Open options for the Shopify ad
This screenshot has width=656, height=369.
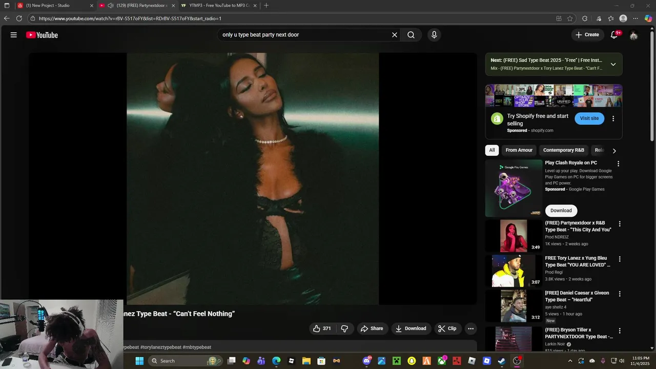(613, 119)
